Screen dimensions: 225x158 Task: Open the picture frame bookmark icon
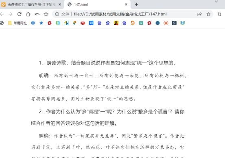coord(66,23)
